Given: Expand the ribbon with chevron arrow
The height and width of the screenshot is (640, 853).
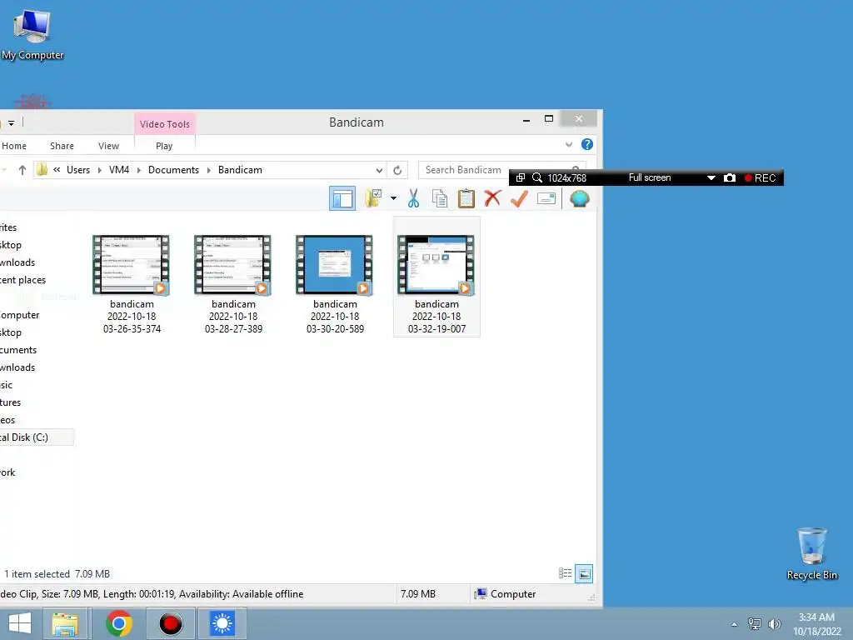Looking at the screenshot, I should click(569, 145).
